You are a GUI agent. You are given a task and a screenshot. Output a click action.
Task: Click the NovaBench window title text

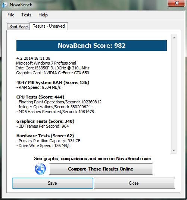click(x=21, y=5)
